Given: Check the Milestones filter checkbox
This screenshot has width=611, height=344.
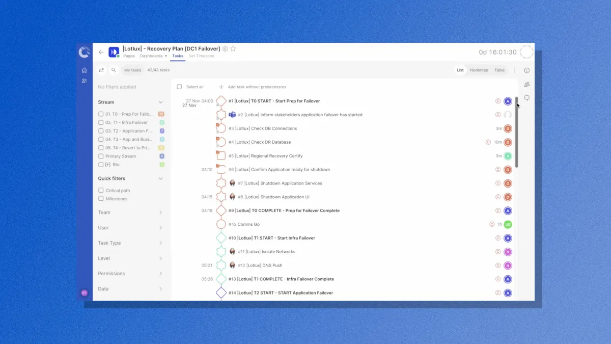Looking at the screenshot, I should point(100,199).
